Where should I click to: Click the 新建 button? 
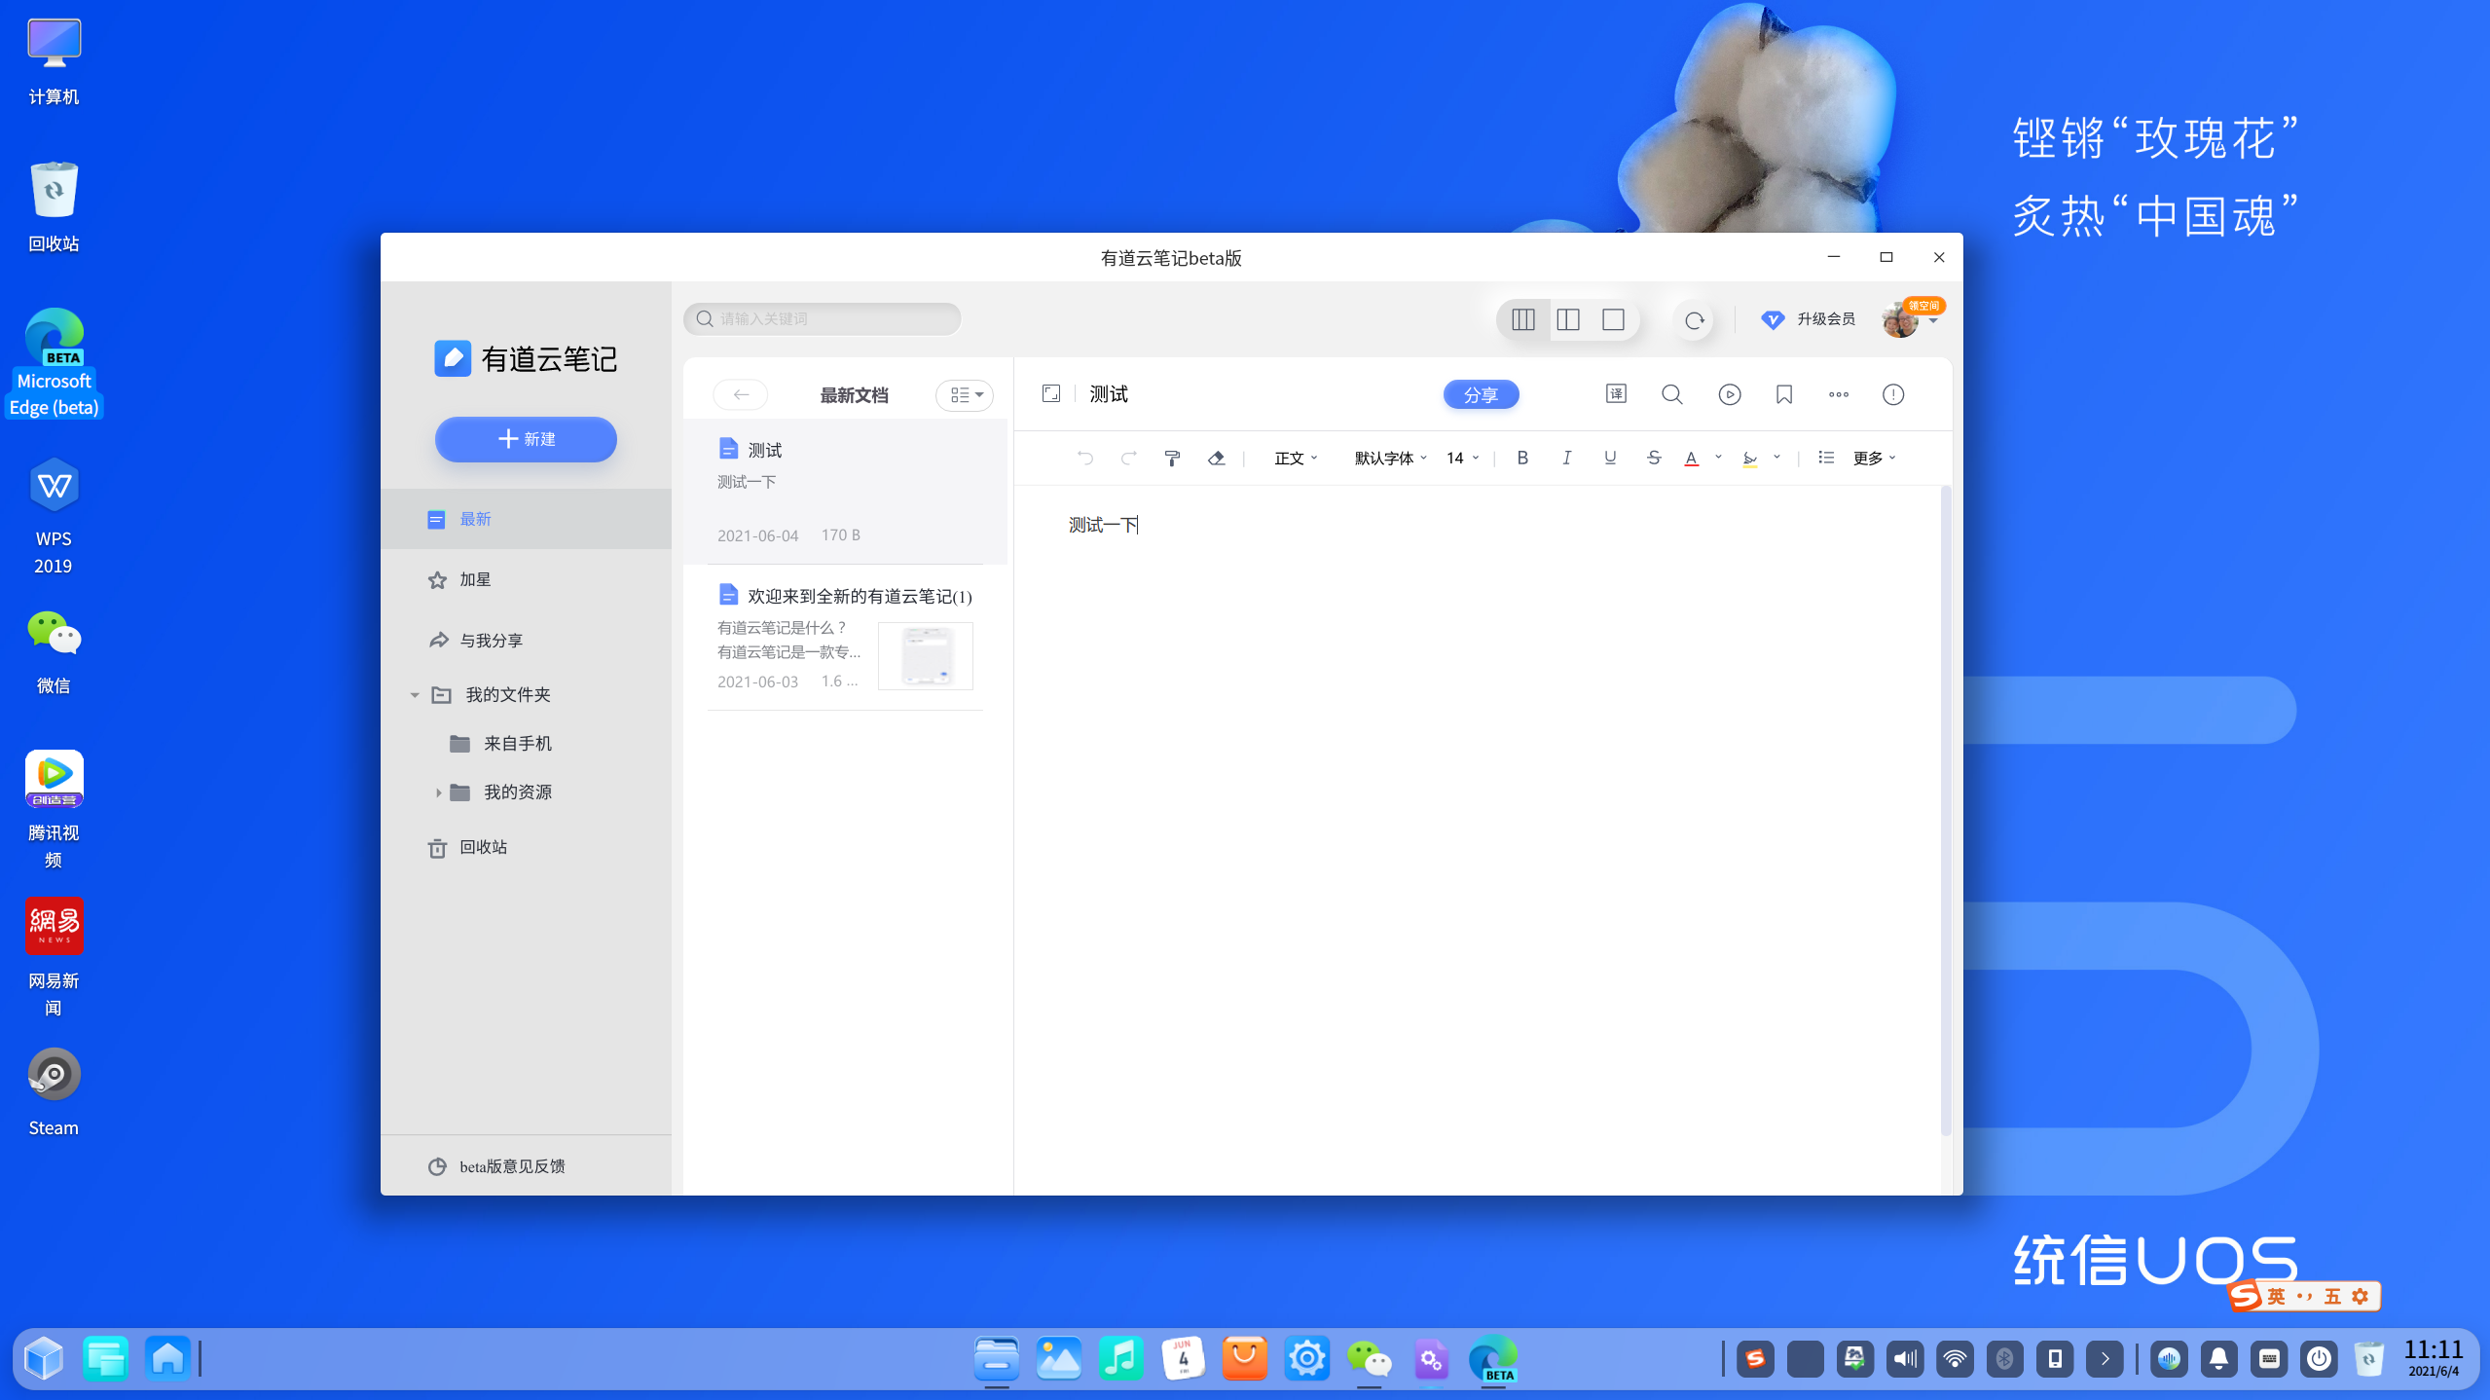coord(526,439)
